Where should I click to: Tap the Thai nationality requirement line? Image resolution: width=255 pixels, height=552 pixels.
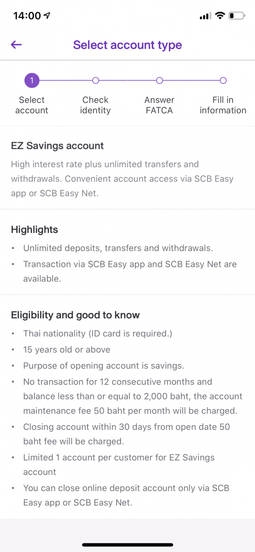point(98,333)
